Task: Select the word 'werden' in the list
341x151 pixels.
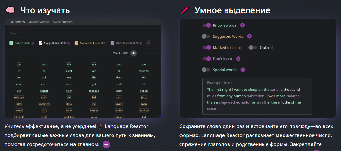Action: pos(144,71)
